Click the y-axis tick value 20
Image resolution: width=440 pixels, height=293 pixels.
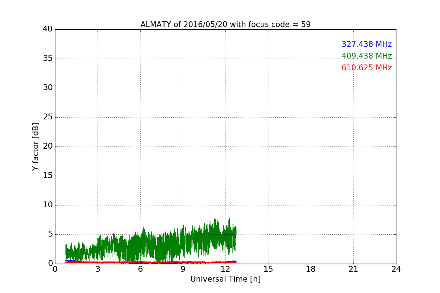(x=48, y=146)
